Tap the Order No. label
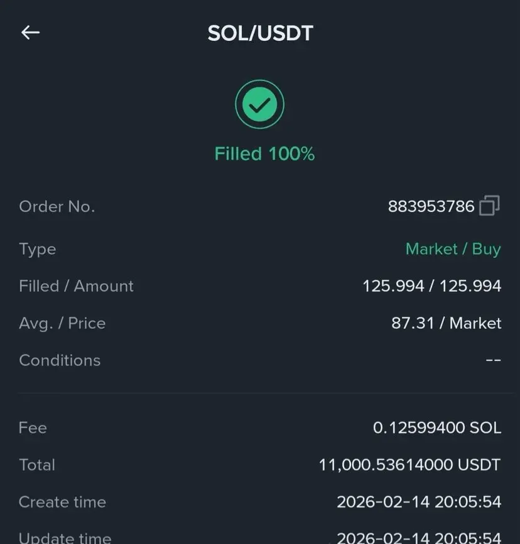The image size is (520, 544). pos(57,206)
